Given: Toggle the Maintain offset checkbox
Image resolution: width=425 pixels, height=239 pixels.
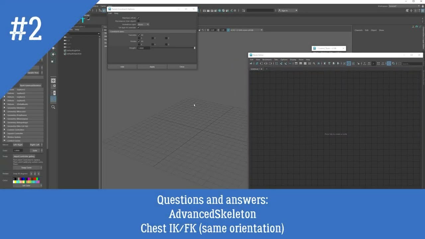Looking at the screenshot, I should 138,18.
